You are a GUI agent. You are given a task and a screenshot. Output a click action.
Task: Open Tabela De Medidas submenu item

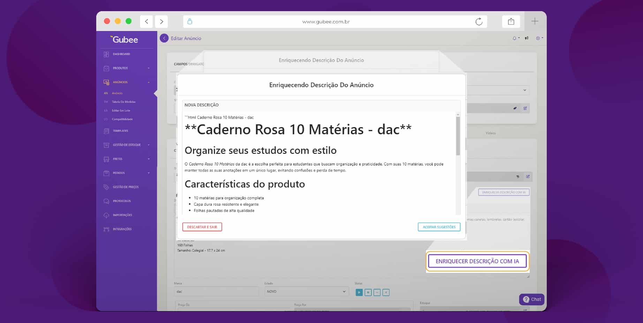(124, 102)
